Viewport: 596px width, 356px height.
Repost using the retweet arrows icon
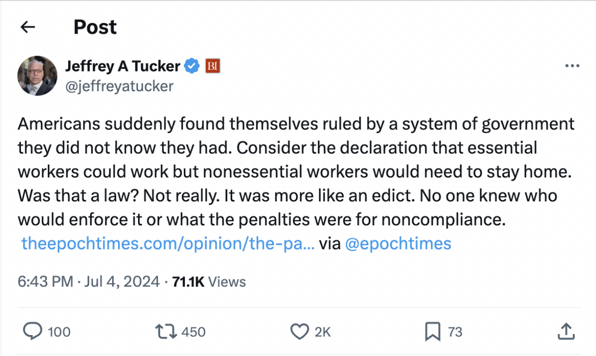(x=167, y=332)
